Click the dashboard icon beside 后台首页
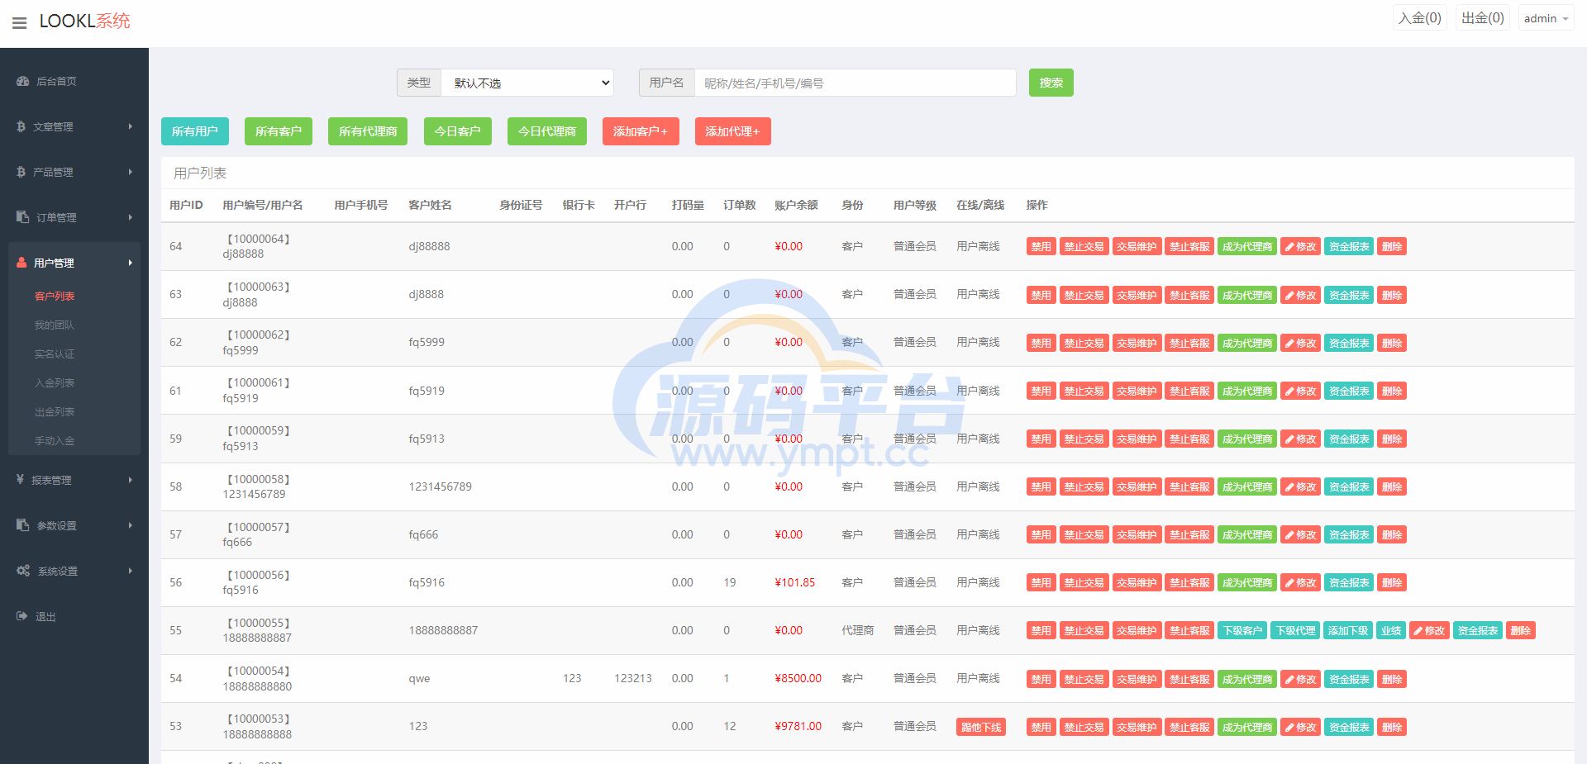This screenshot has height=764, width=1587. pos(23,81)
